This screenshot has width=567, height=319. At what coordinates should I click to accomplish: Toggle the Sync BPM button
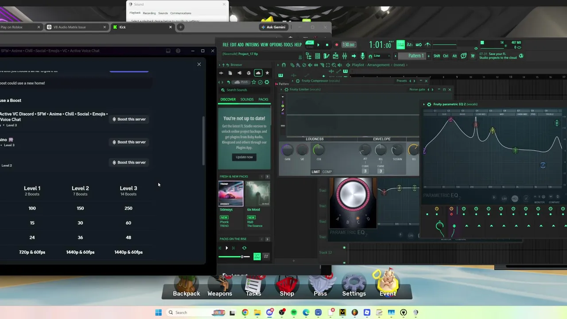(257, 257)
